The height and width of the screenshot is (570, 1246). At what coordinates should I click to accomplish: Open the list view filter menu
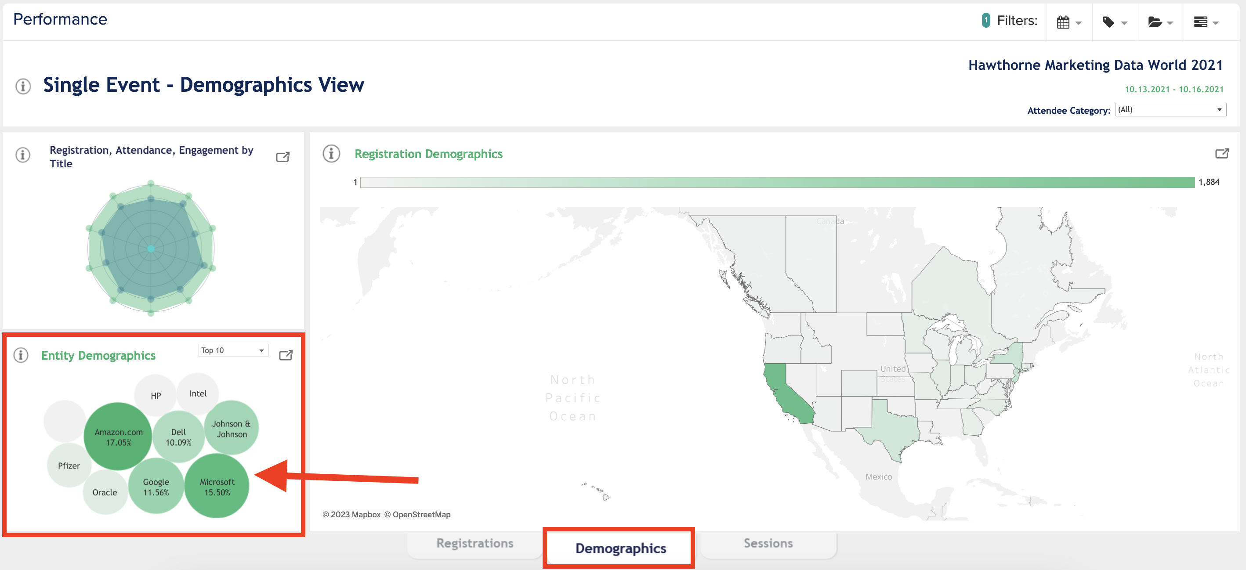coord(1206,22)
